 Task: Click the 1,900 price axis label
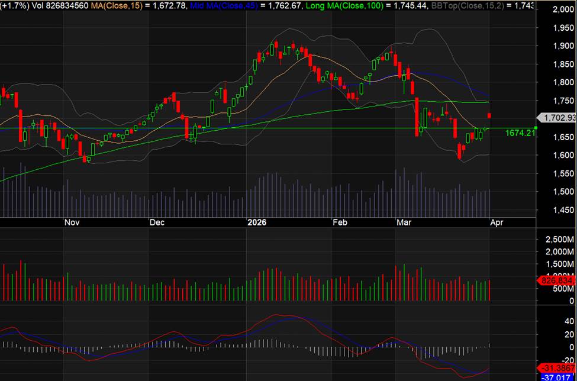point(563,46)
